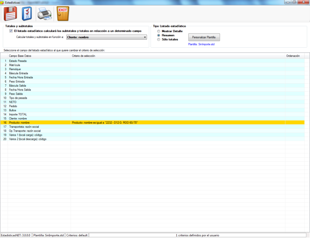Select the Resumen radio option
The image size is (310, 238).
159,35
